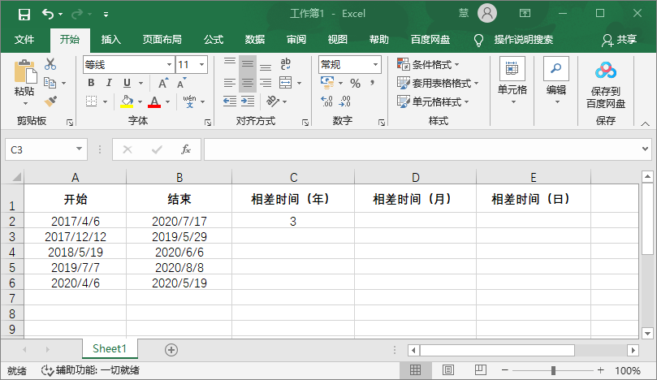Switch to the Sheet1 worksheet tab

click(x=110, y=348)
